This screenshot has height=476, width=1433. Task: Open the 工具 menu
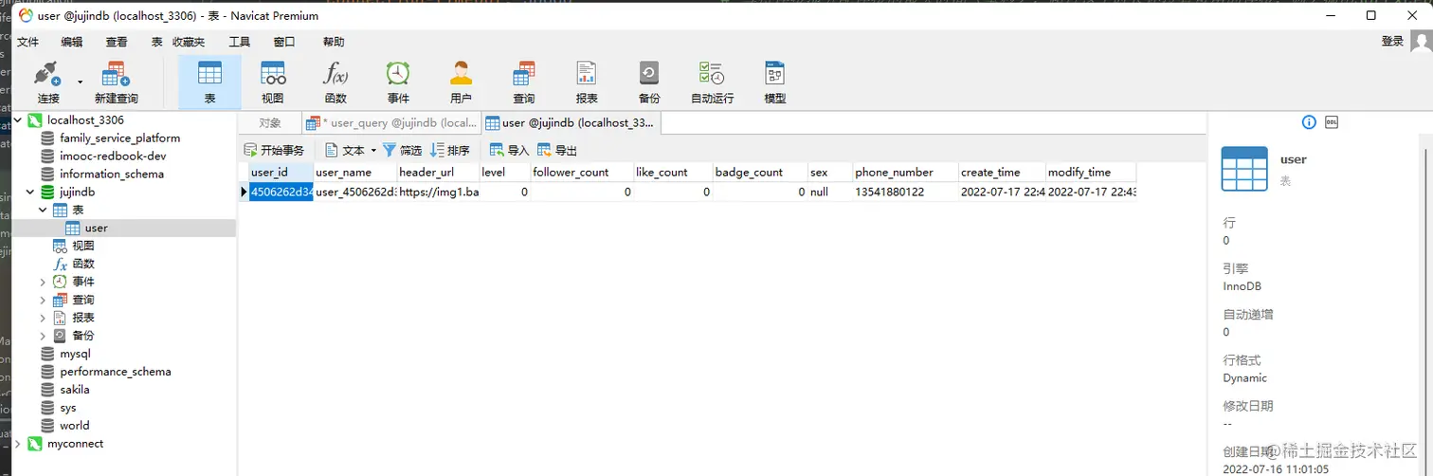point(240,42)
